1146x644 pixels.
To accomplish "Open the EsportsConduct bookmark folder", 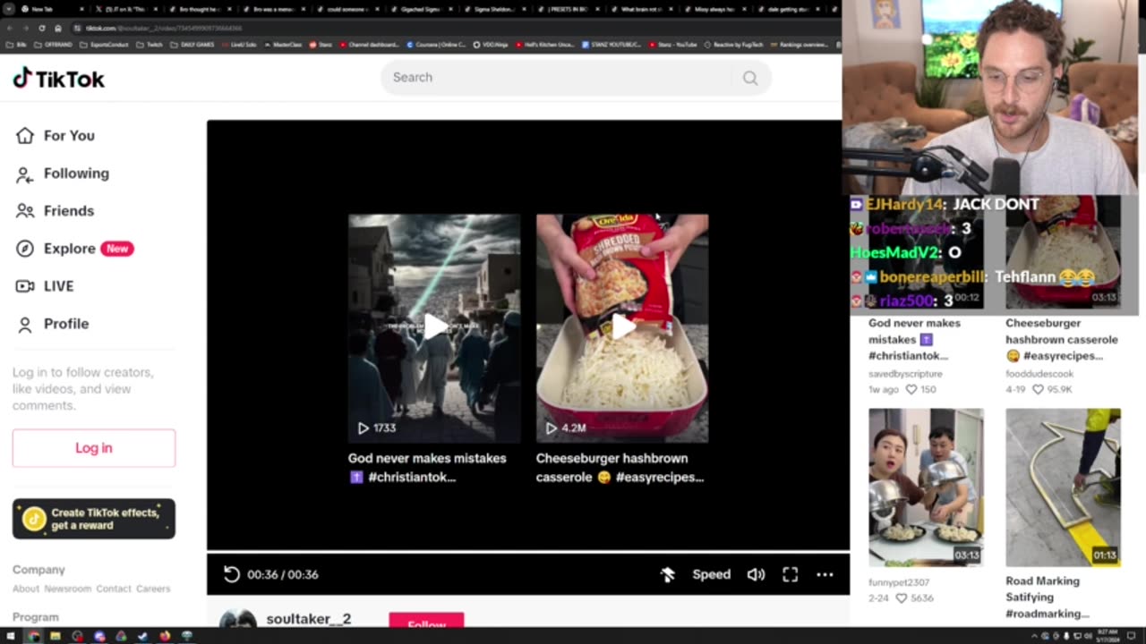I will [x=106, y=44].
